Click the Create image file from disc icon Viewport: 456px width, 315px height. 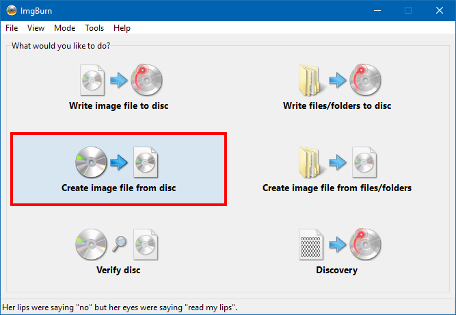(117, 162)
